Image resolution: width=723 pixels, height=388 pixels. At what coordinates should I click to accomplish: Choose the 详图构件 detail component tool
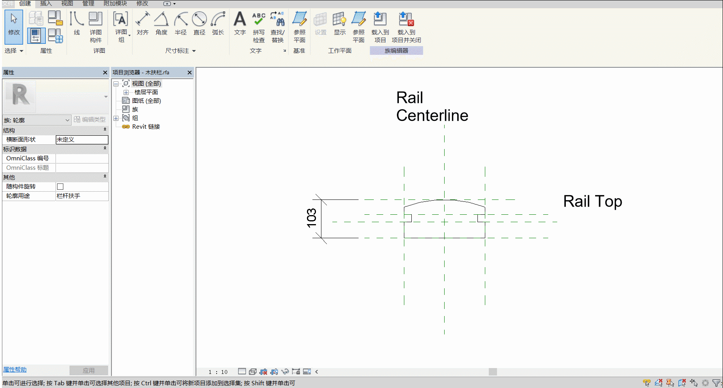pos(95,27)
